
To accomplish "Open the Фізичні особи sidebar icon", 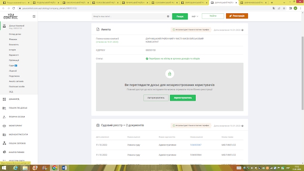I will [4, 117].
